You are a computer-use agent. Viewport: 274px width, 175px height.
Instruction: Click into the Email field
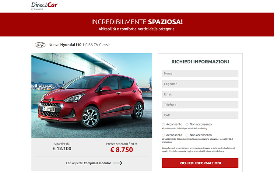[200, 94]
